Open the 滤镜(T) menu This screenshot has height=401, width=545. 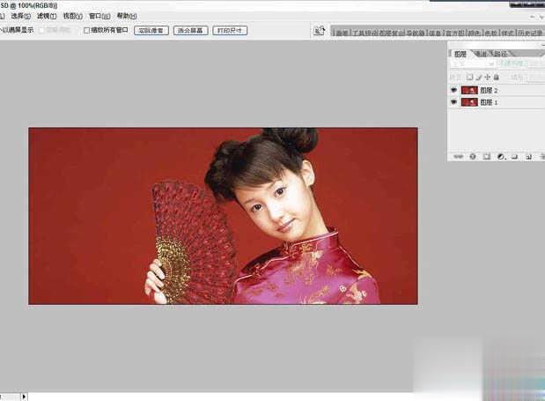point(47,16)
